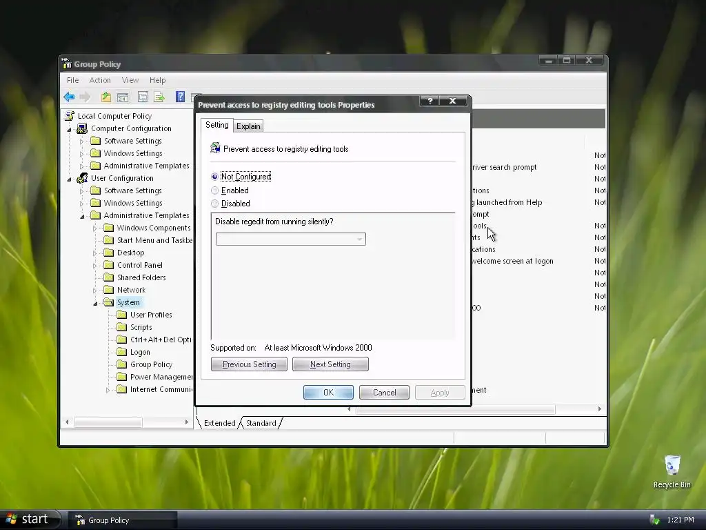Click the Local Computer Policy root icon
The width and height of the screenshot is (706, 530).
[70, 116]
